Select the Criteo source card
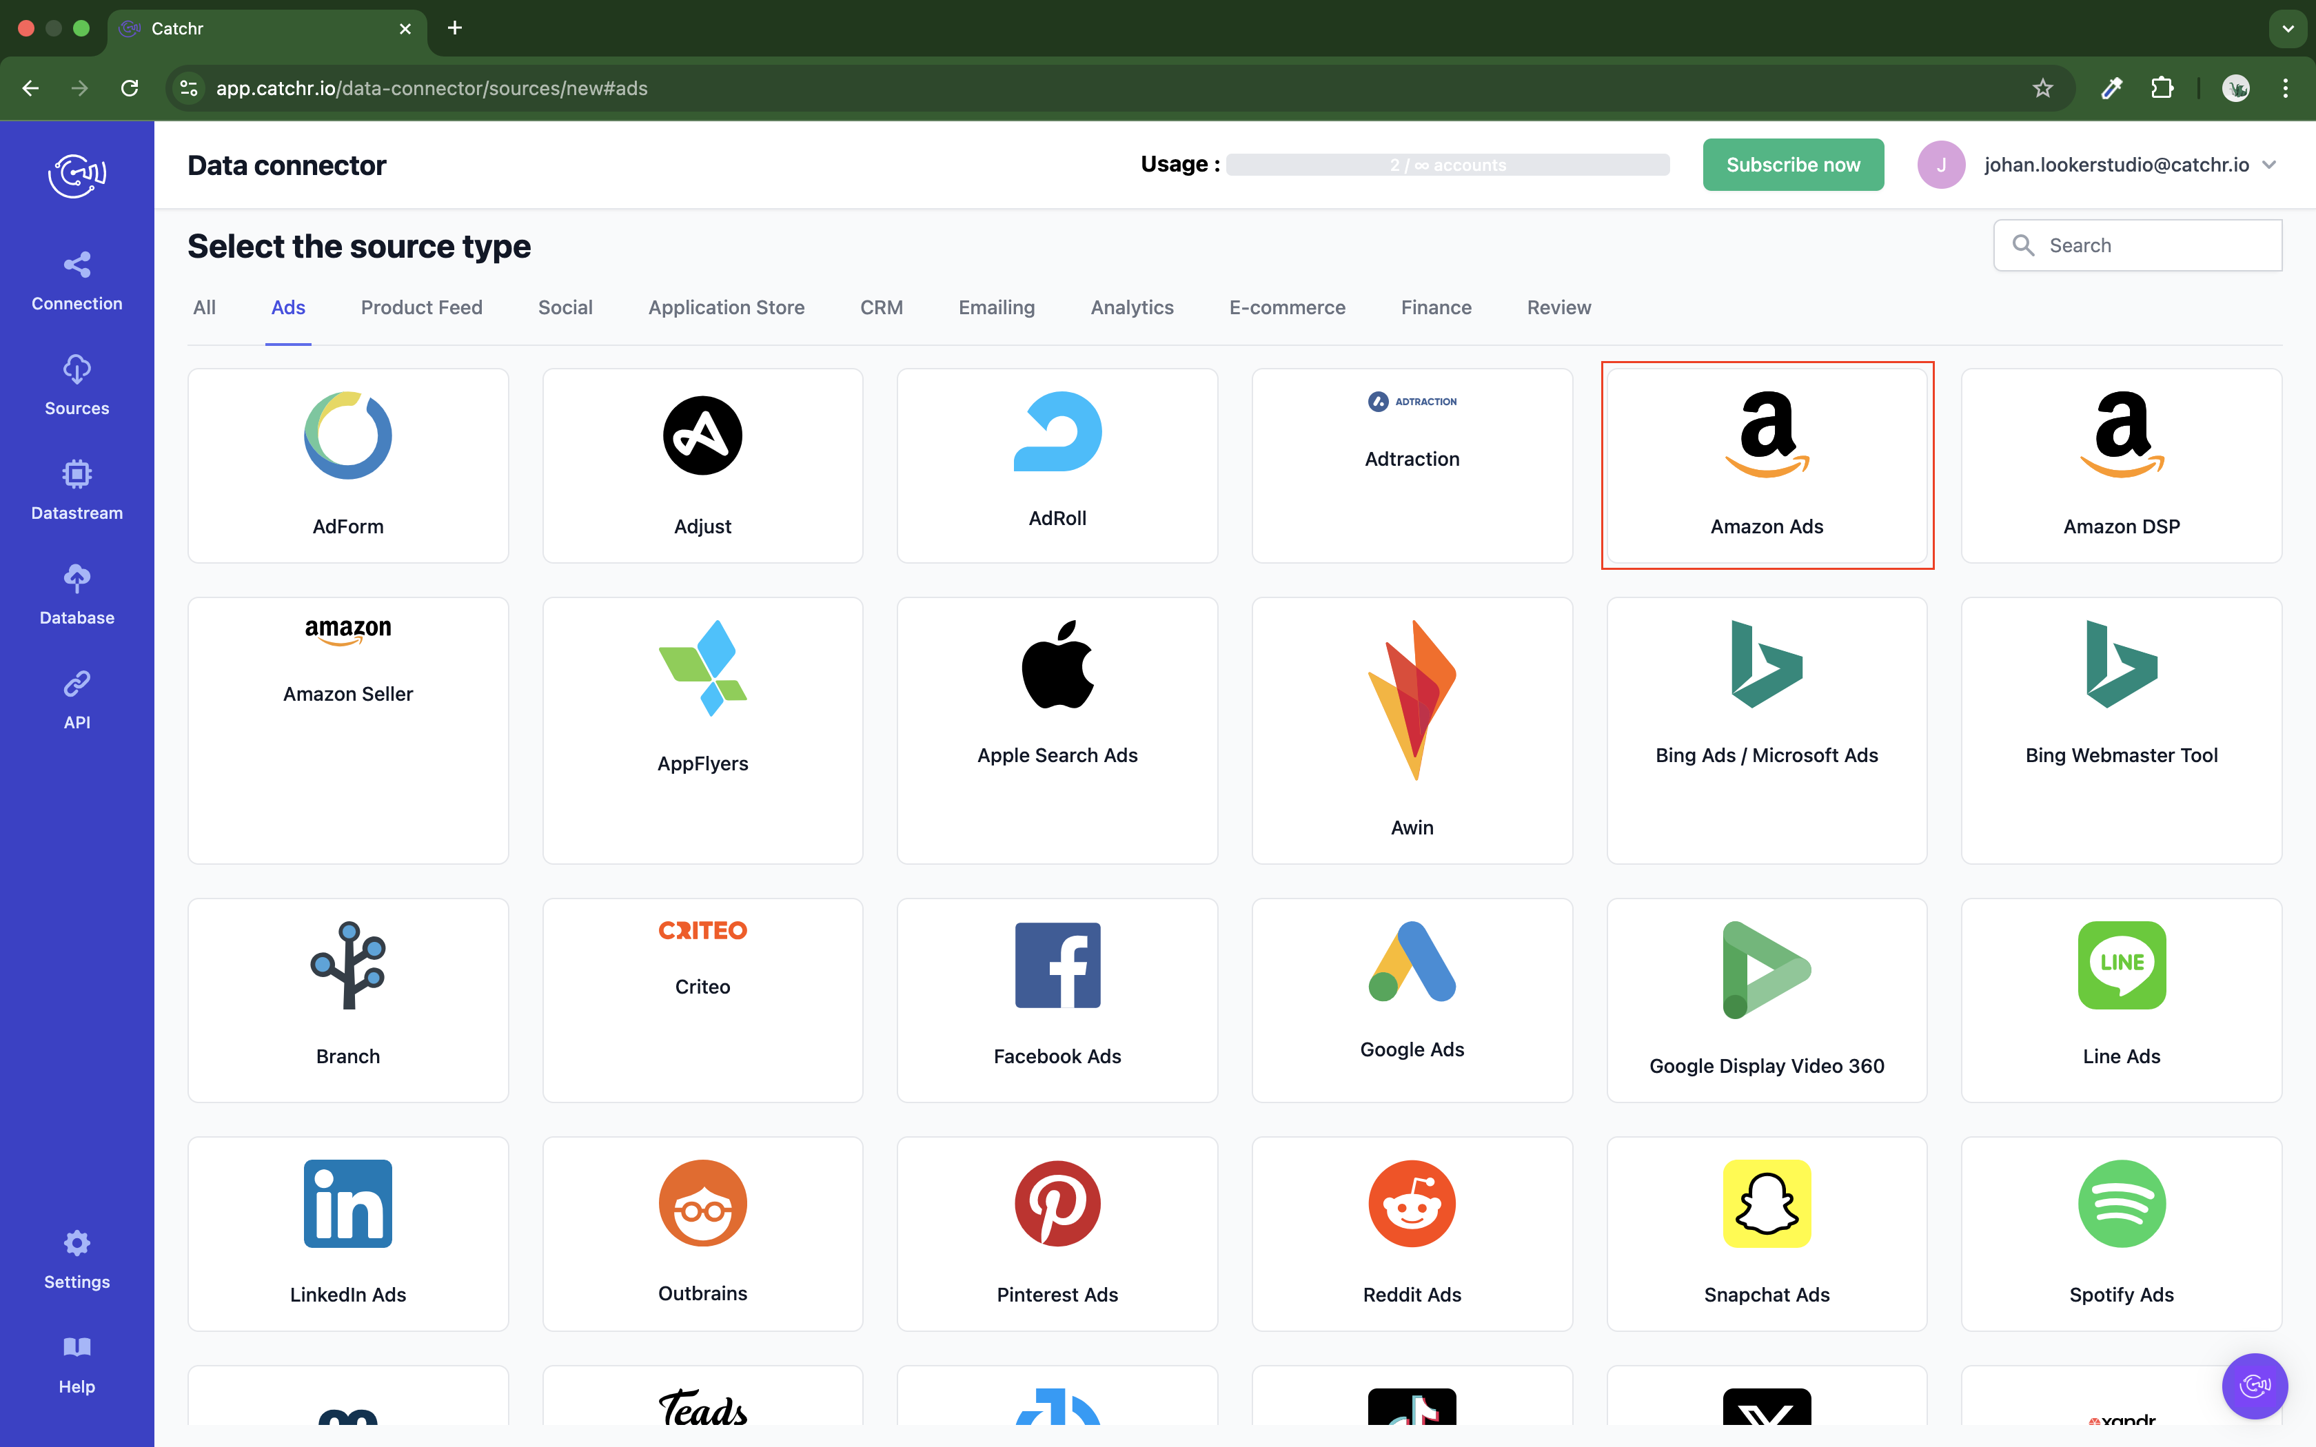Image resolution: width=2316 pixels, height=1447 pixels. [x=702, y=1000]
